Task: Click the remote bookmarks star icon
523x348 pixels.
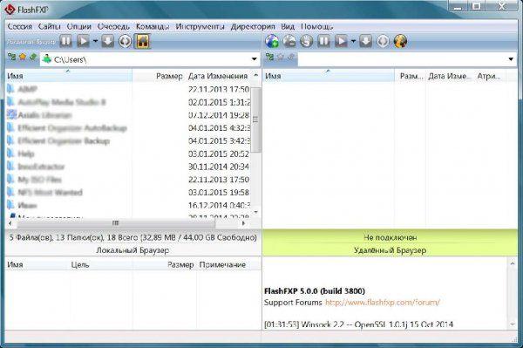Action: (280, 57)
